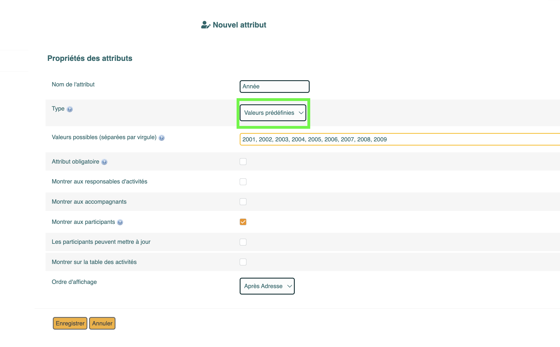Click help icon for Montrer aux participants
560x347 pixels.
click(120, 222)
